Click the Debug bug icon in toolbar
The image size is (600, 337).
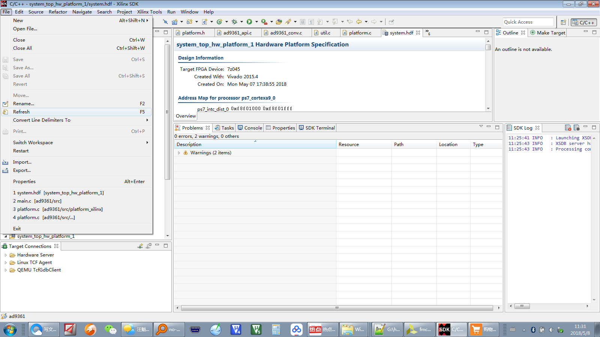[234, 22]
